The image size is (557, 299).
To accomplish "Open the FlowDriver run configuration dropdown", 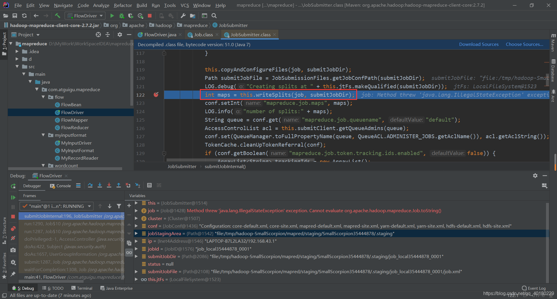I will click(85, 16).
